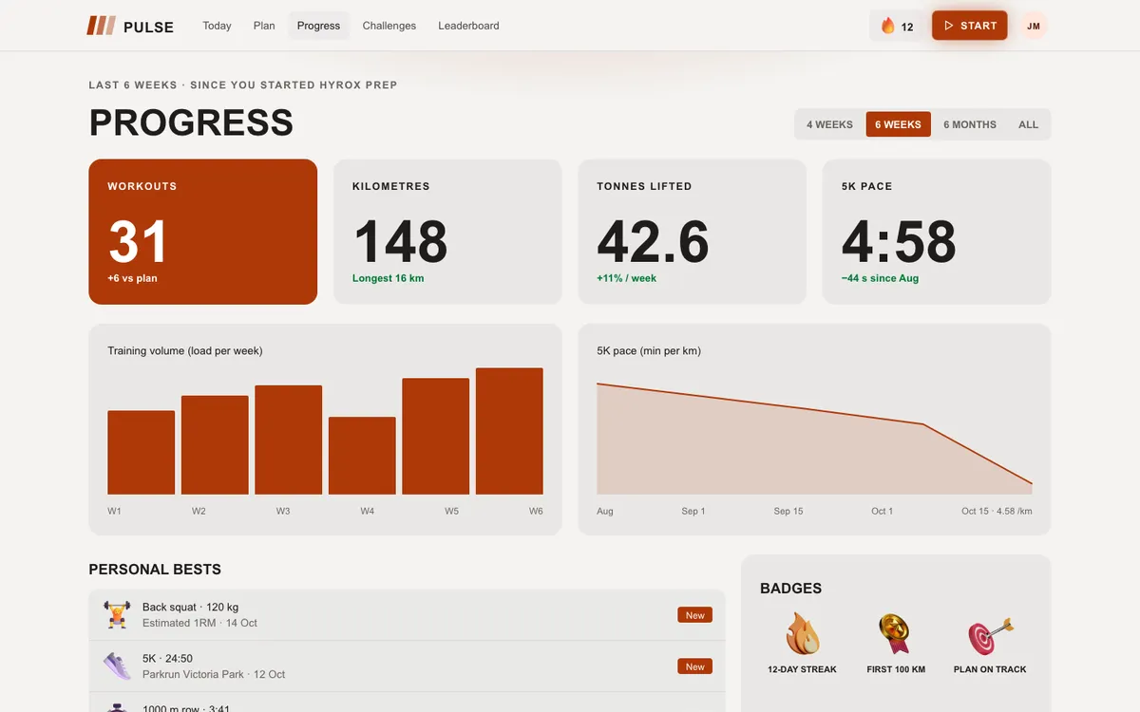Image resolution: width=1140 pixels, height=712 pixels.
Task: Click the New tag on 5K row
Action: [695, 666]
